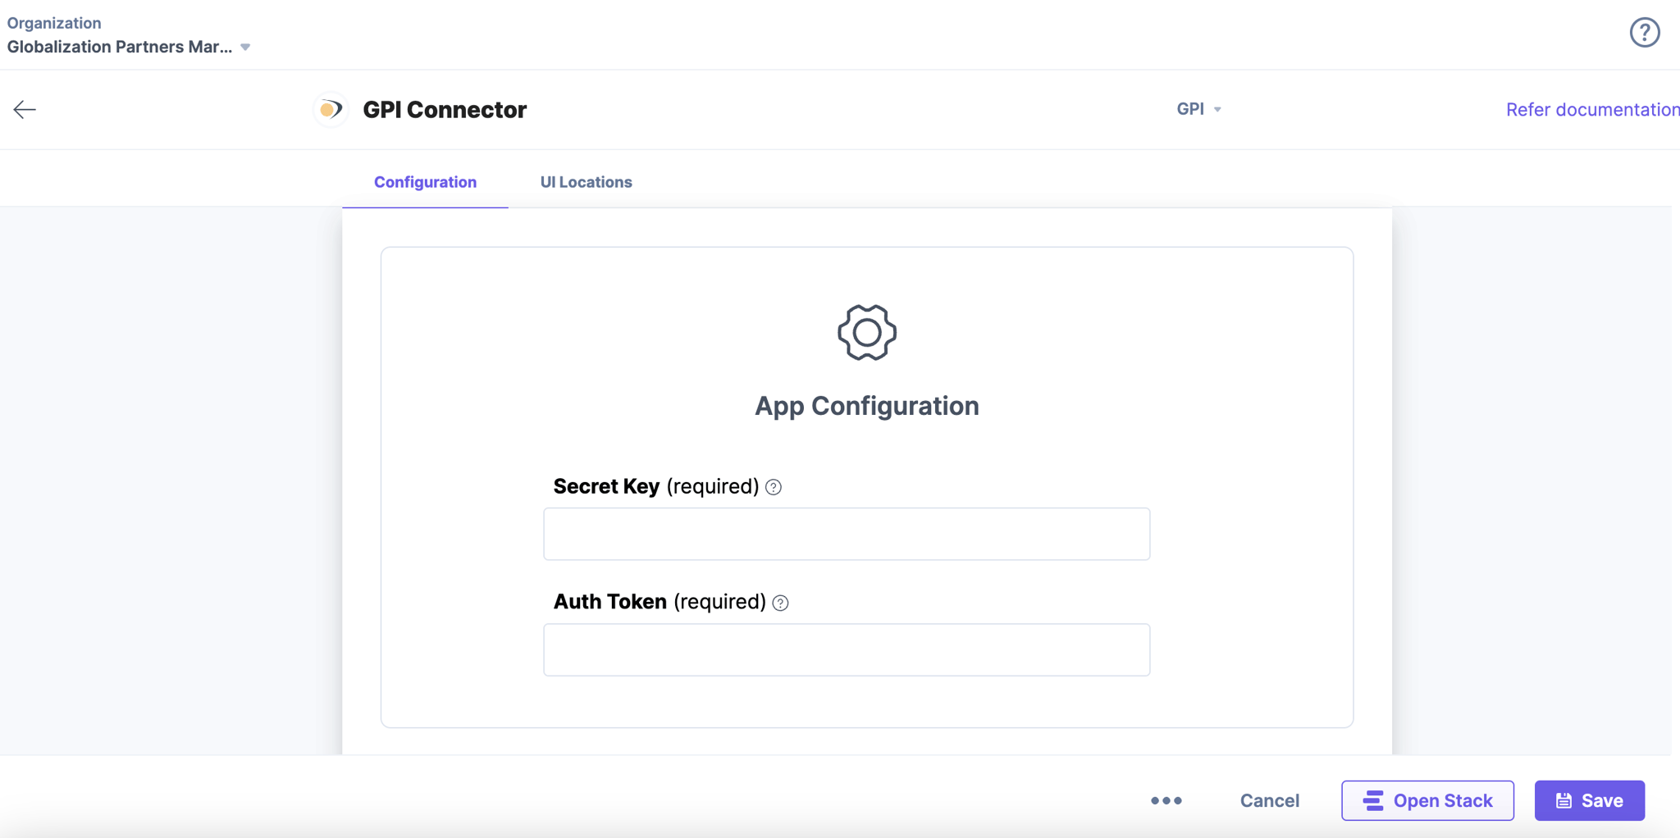Switch to the Configuration tab
The width and height of the screenshot is (1680, 838).
tap(425, 182)
